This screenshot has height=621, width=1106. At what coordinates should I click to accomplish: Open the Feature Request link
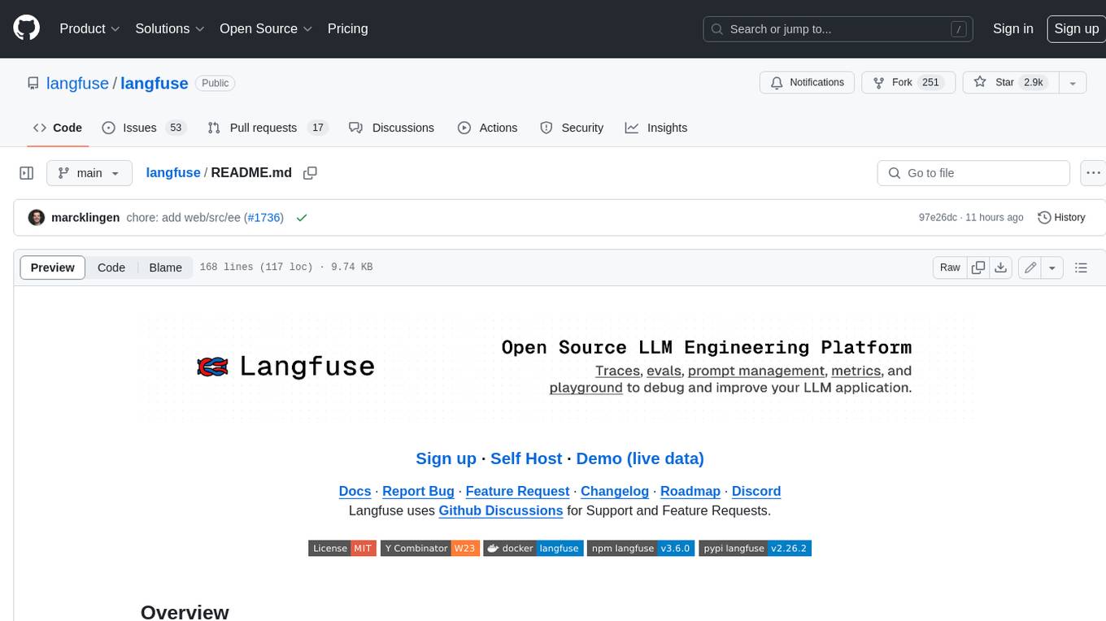coord(517,491)
